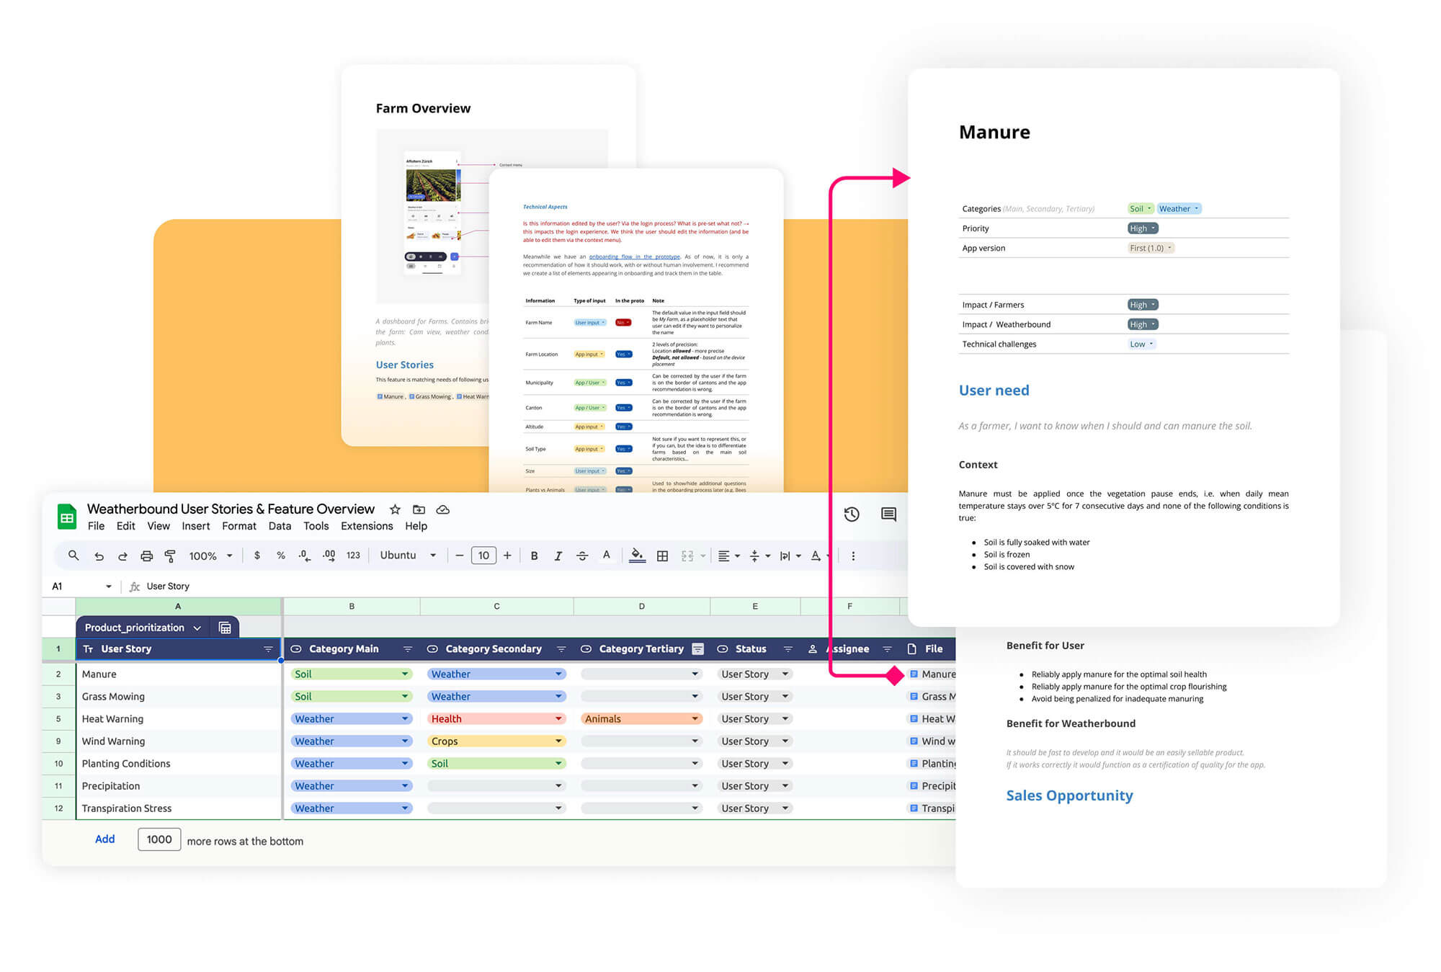This screenshot has width=1441, height=972.
Task: Open the Ubuntu font dropdown
Action: coord(408,556)
